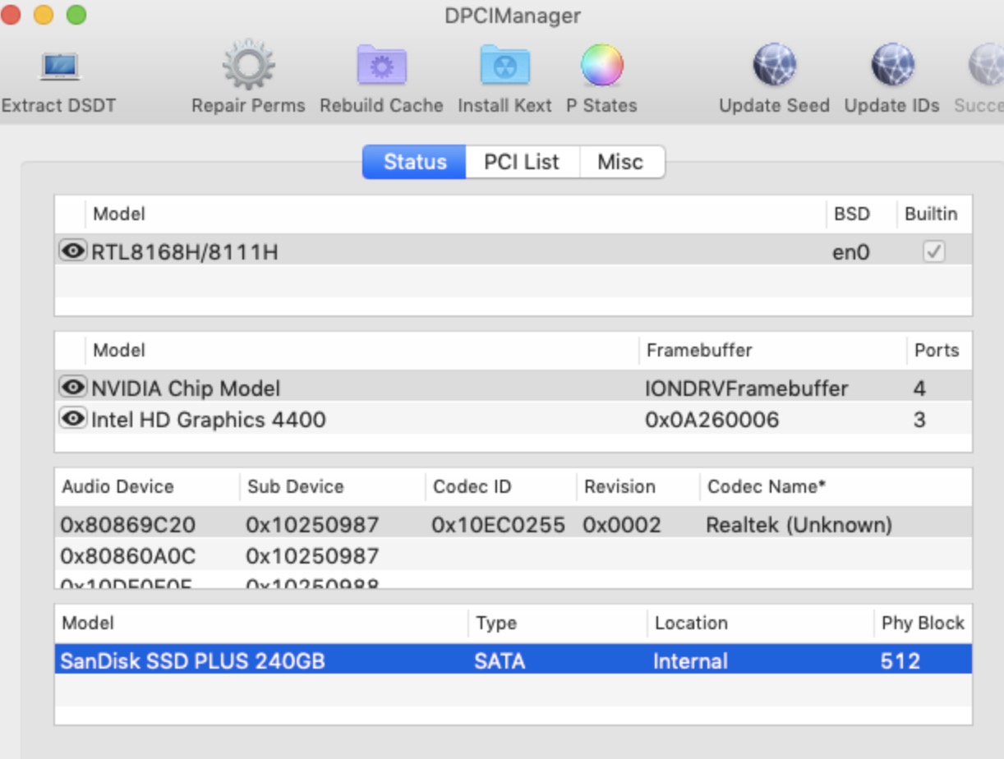The width and height of the screenshot is (1004, 759).
Task: Open the Rebuild Cache folder icon
Action: click(x=381, y=67)
